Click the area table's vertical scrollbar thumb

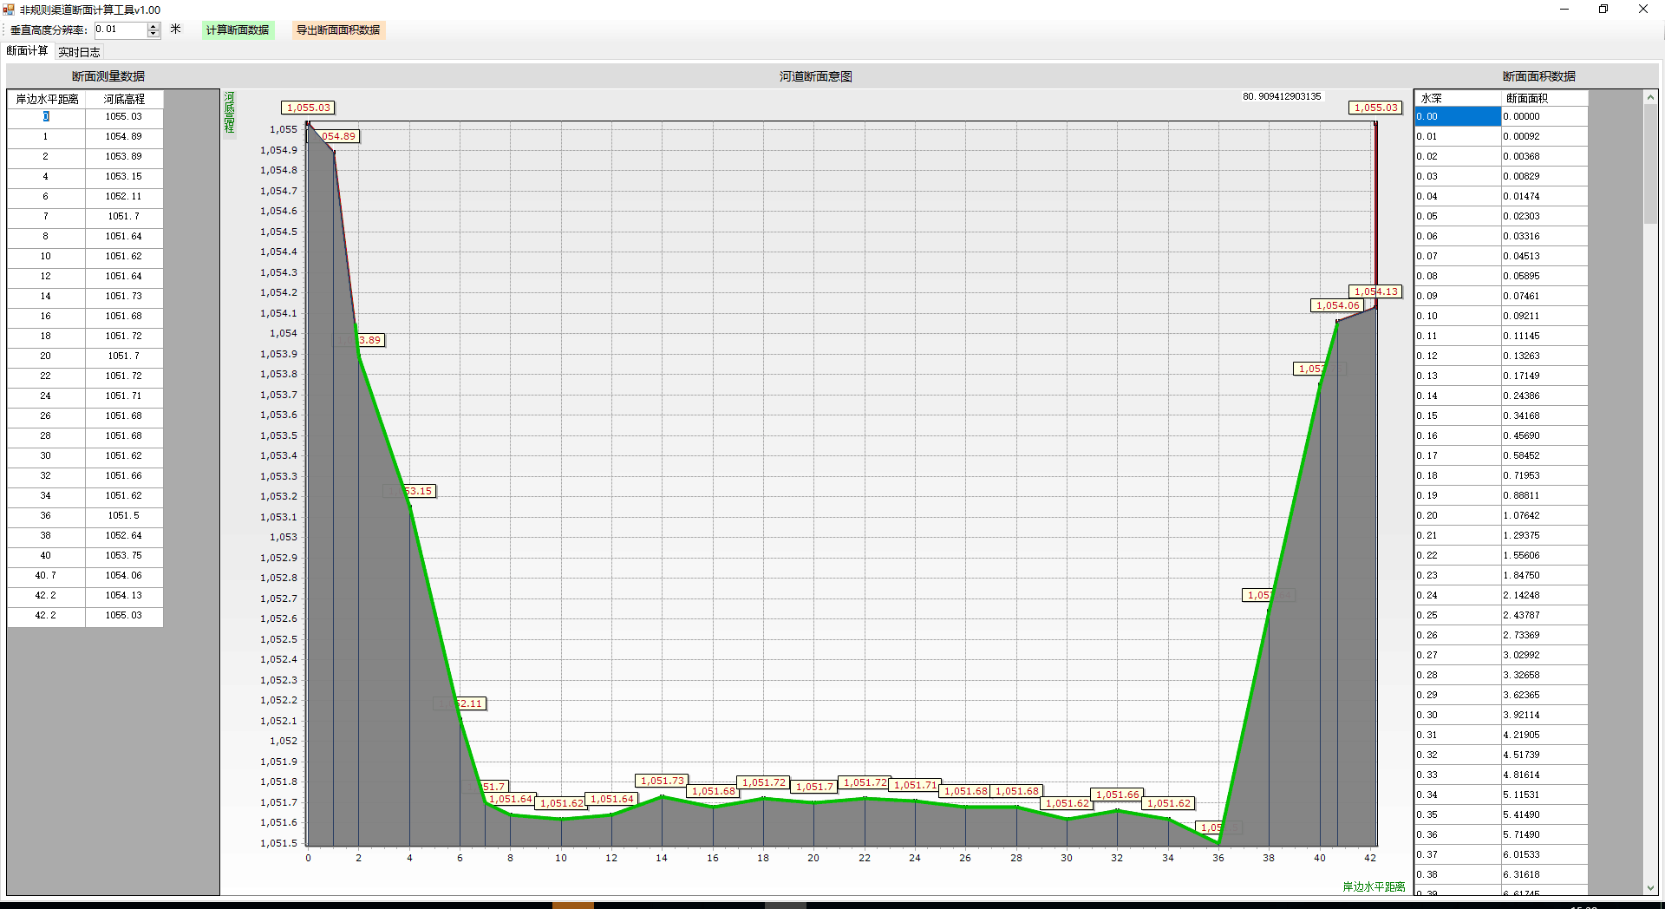coord(1650,165)
